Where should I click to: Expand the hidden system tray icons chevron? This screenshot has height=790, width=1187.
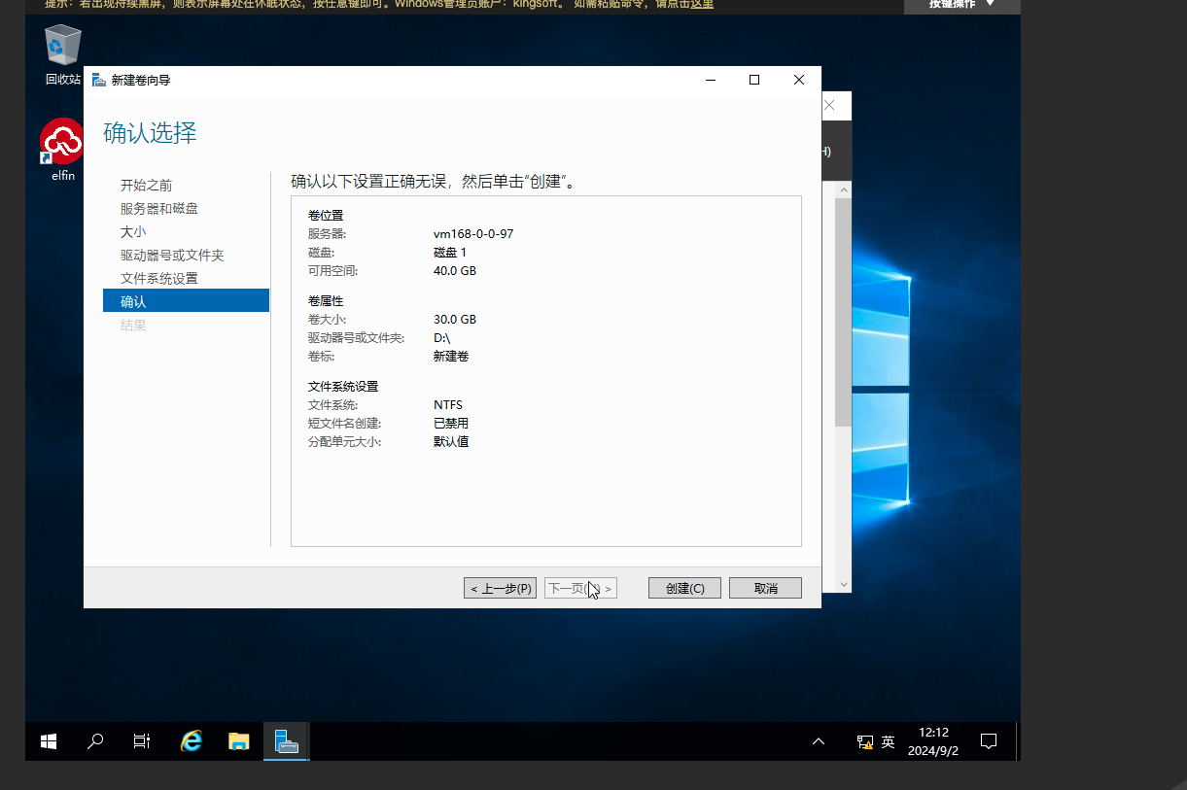click(819, 741)
